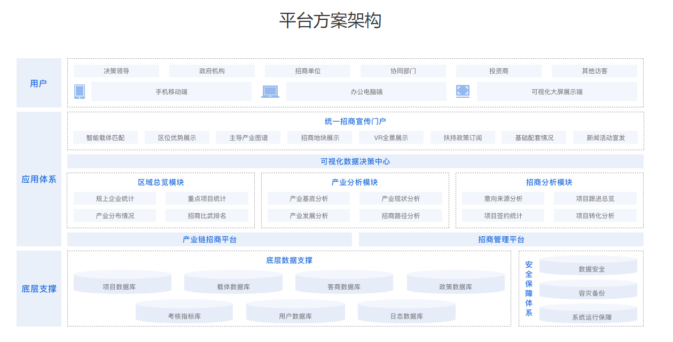Viewport: 673px width, 342px height.
Task: Click the mobile phone icon
Action: click(80, 91)
